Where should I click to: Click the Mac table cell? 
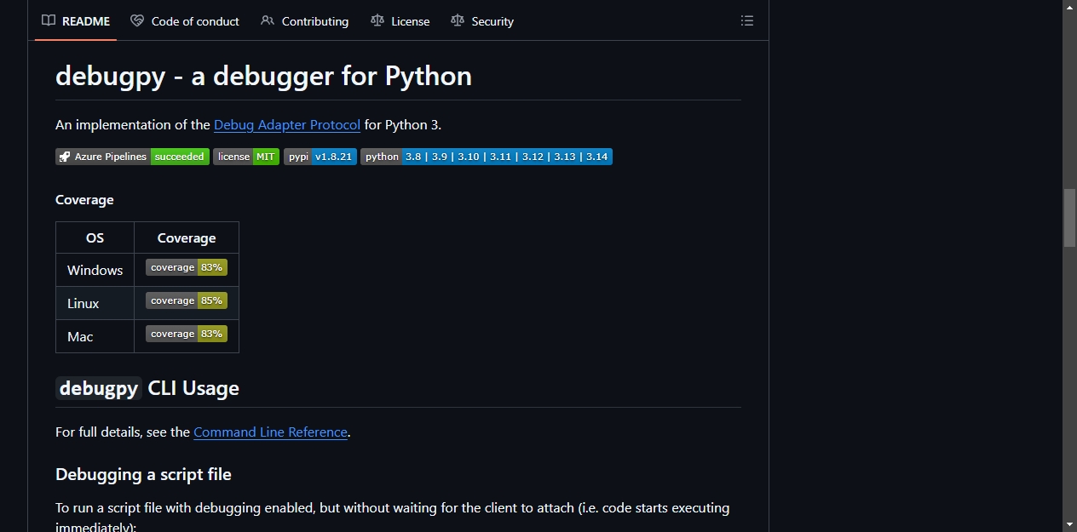point(95,336)
